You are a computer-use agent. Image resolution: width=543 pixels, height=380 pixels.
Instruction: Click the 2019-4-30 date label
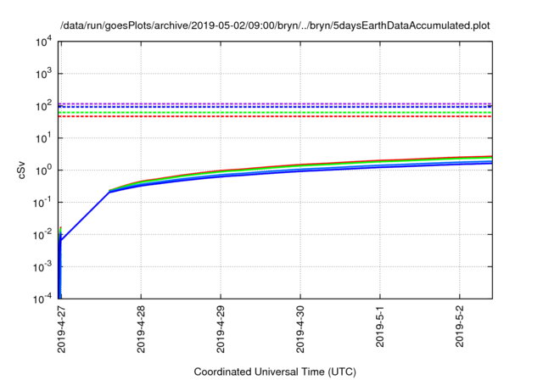coord(300,329)
